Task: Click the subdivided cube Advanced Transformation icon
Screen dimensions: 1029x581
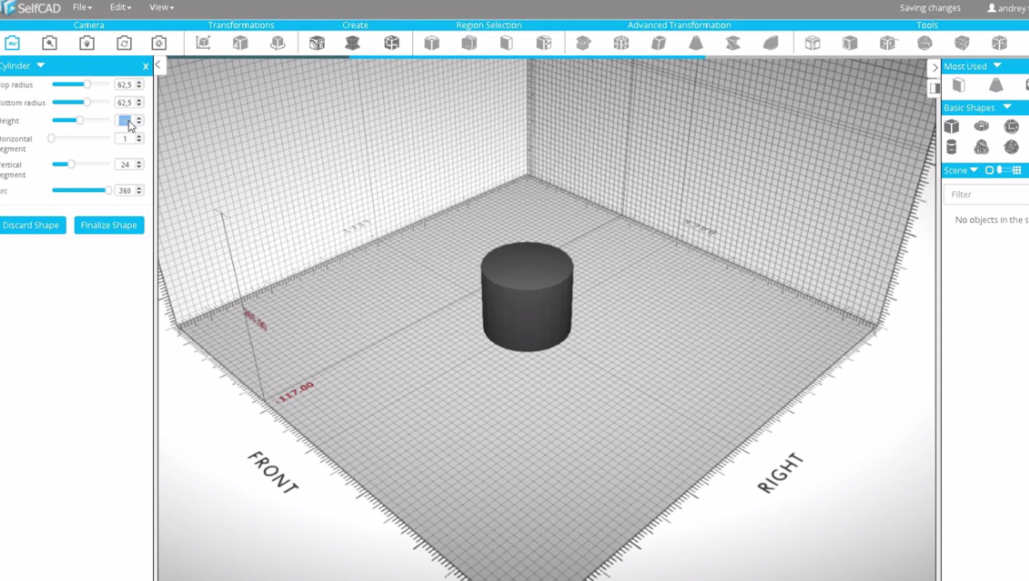Action: tap(620, 44)
